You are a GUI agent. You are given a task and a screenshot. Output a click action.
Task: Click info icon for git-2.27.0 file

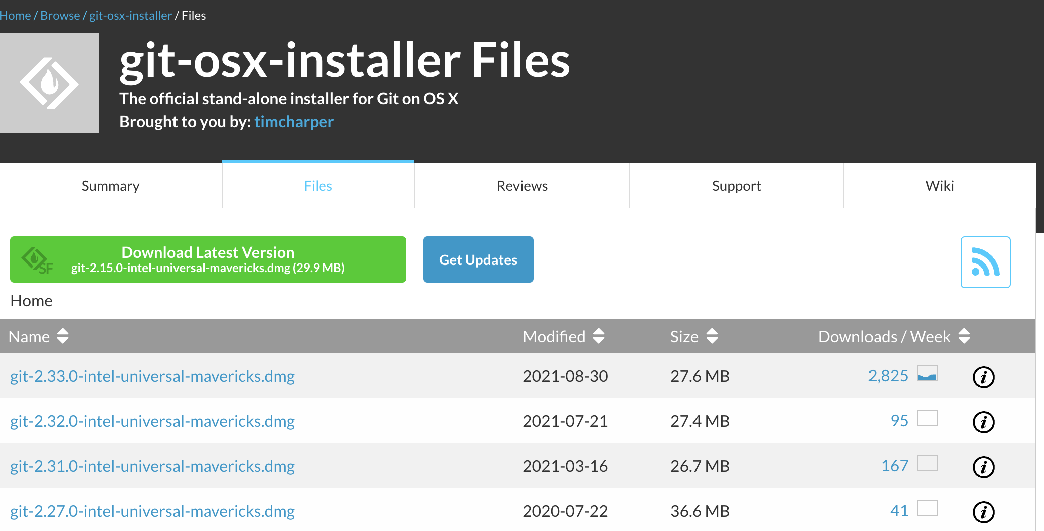coord(983,512)
